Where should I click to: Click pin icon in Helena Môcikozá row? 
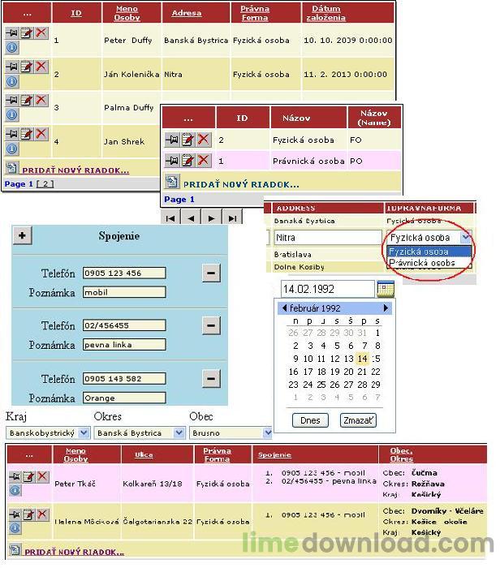15,514
